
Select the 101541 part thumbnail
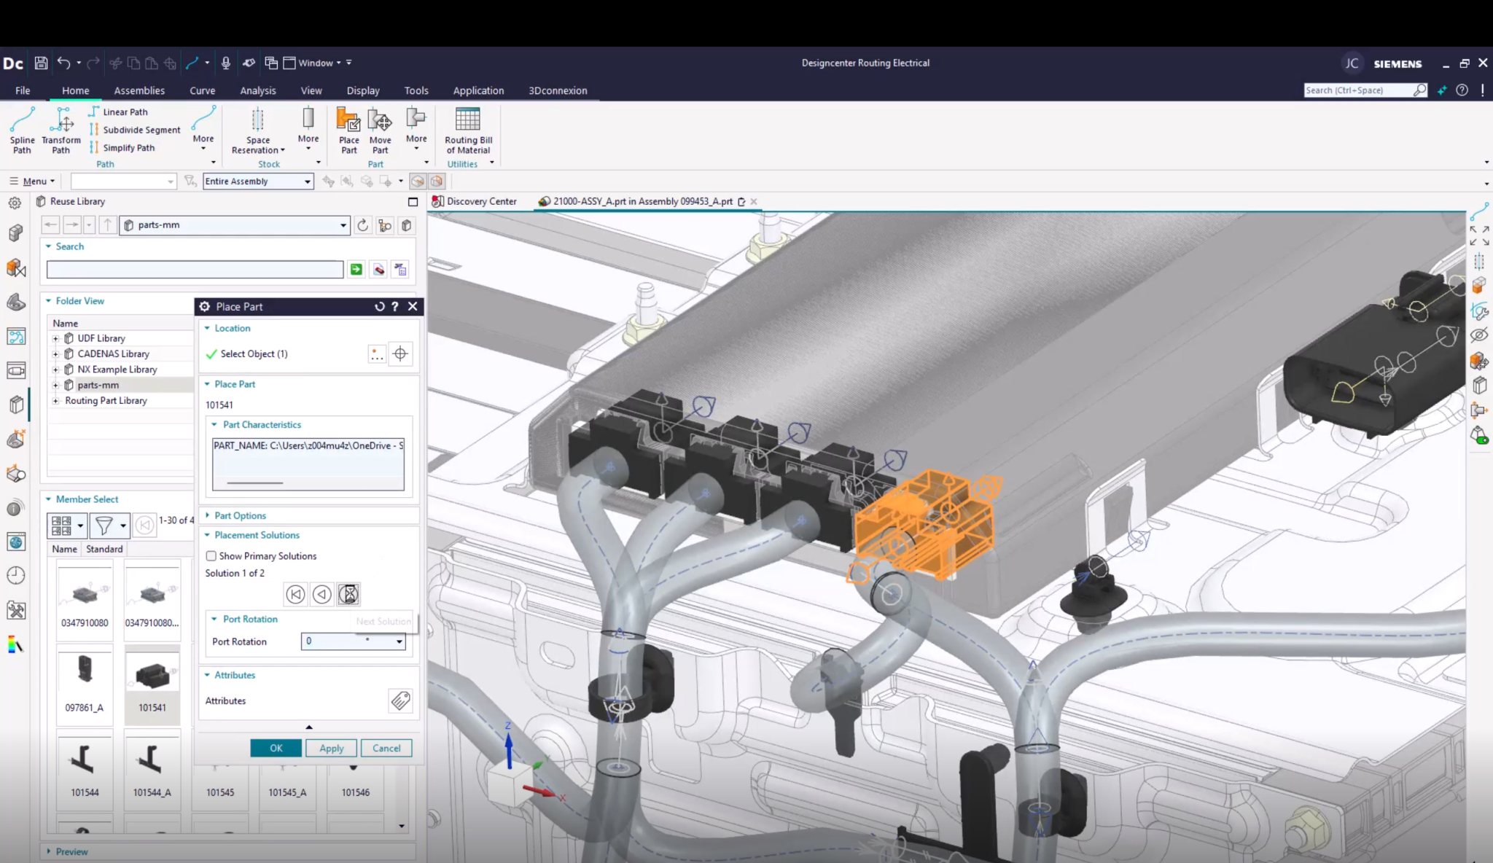[x=152, y=684]
